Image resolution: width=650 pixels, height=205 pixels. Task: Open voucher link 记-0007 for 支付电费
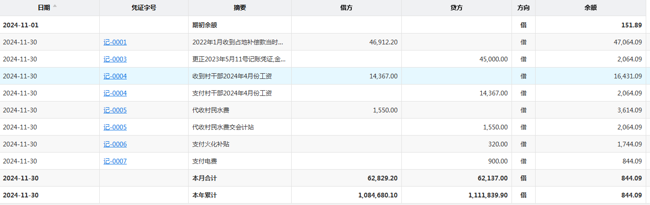(115, 161)
